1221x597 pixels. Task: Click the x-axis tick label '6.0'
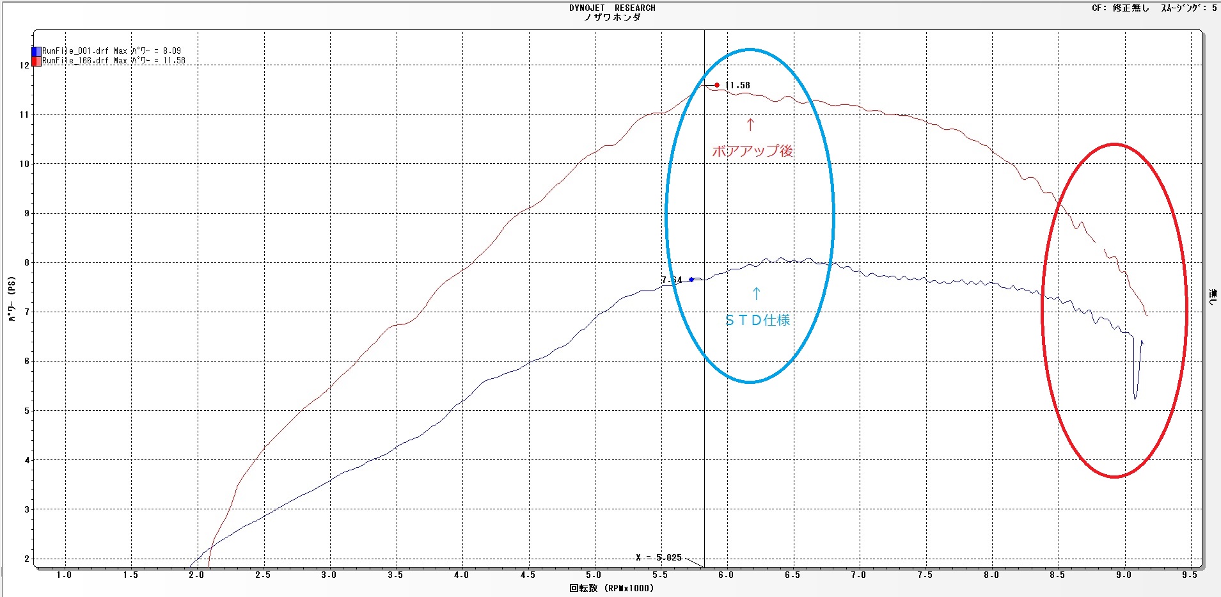pyautogui.click(x=726, y=575)
